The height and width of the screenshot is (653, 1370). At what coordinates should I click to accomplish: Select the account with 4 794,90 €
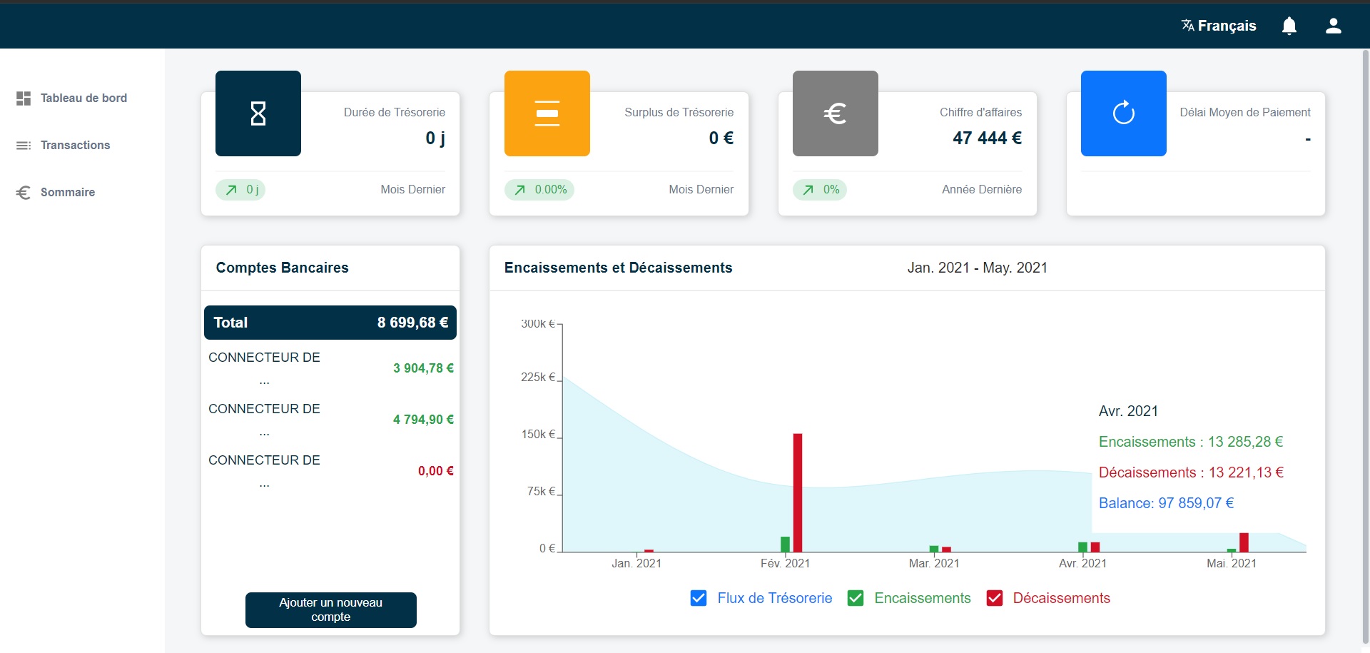330,420
